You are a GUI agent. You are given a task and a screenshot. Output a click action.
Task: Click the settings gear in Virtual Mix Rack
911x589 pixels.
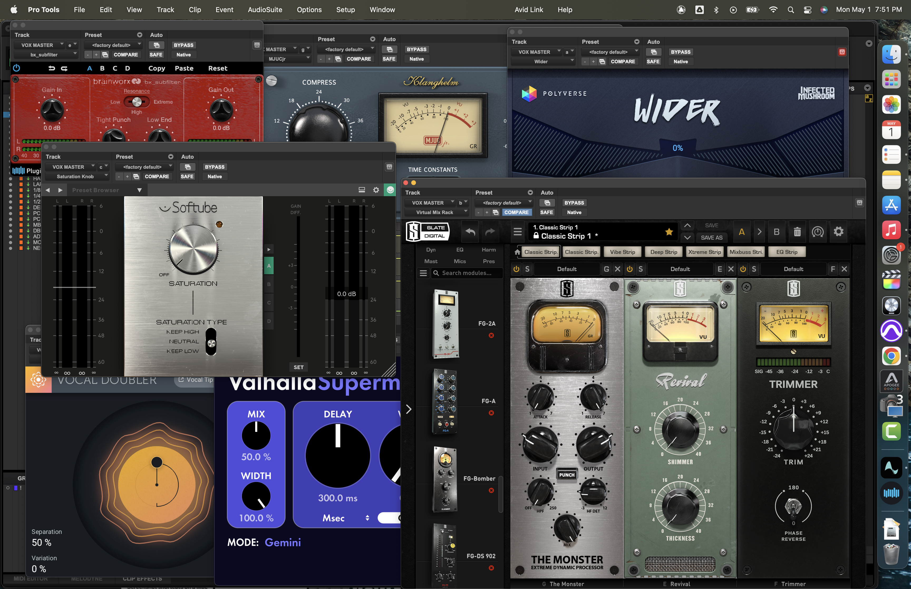point(839,231)
